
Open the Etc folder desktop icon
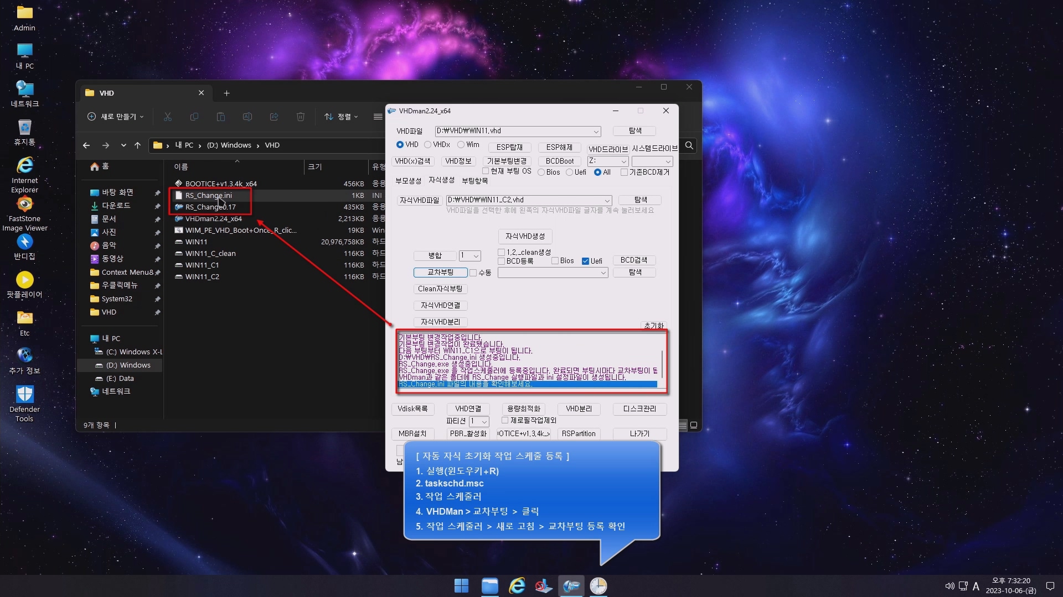(x=24, y=323)
